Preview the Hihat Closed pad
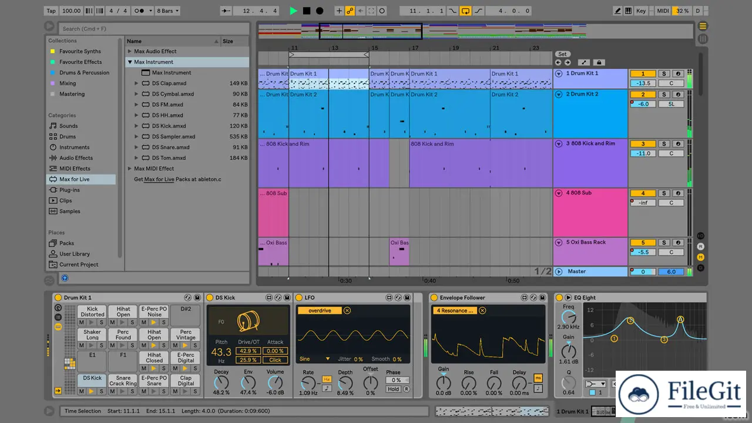Viewport: 752px width, 423px height. coord(155,368)
